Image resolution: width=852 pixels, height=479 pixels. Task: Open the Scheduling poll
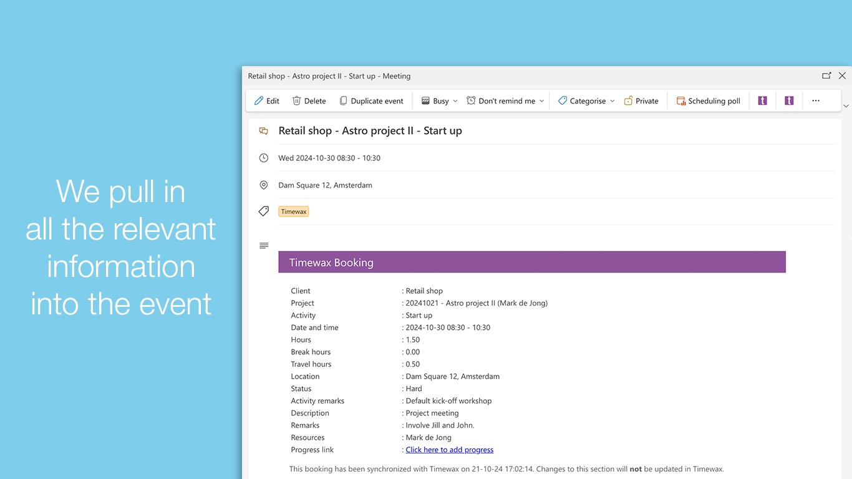709,101
